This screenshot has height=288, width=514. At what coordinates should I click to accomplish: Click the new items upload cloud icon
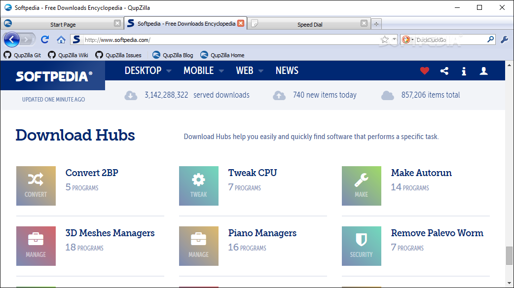[279, 95]
